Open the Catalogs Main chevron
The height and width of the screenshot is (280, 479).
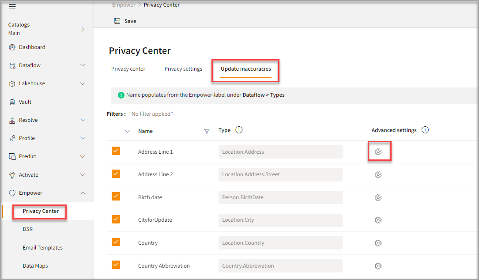pos(83,29)
